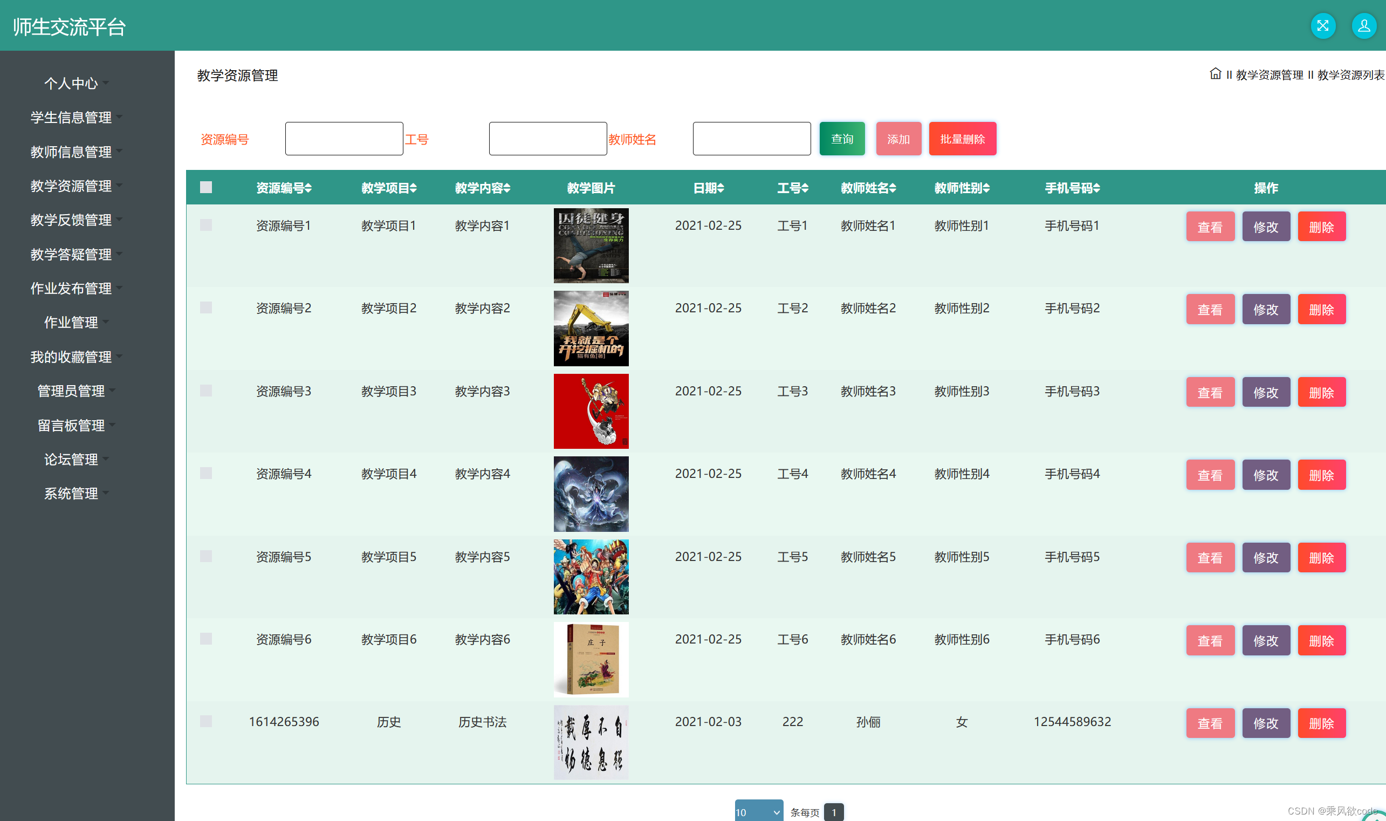Expand 个人中心 sidebar menu
The image size is (1386, 821).
(71, 84)
